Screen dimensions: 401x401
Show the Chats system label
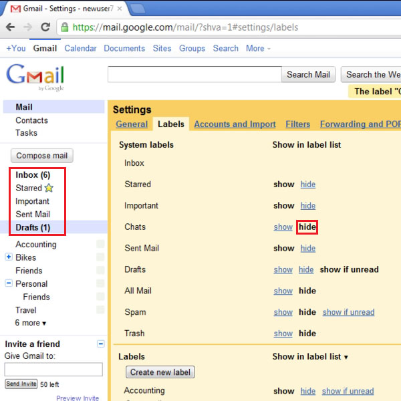[283, 227]
